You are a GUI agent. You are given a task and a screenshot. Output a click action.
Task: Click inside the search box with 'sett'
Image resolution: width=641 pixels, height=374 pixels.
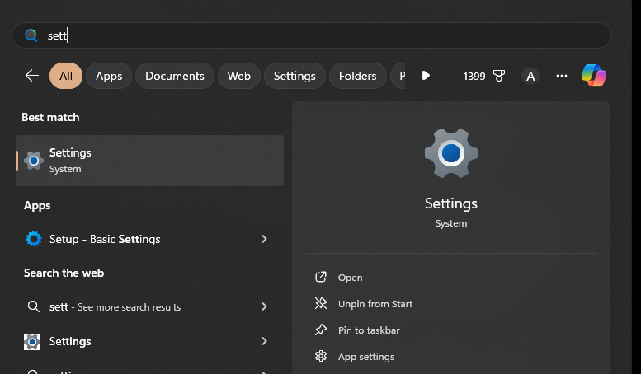coord(312,35)
